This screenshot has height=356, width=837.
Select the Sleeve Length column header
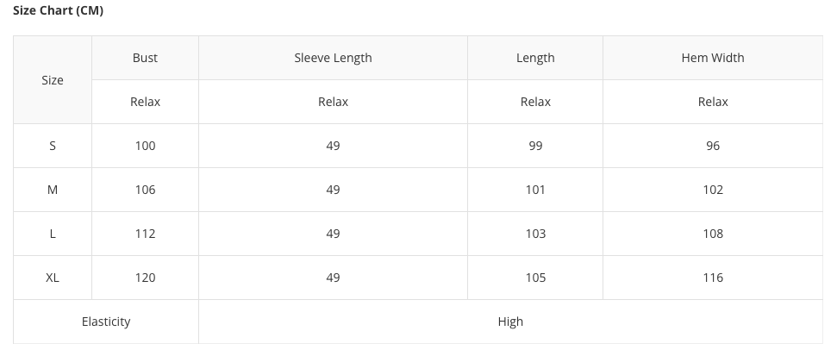coord(333,58)
